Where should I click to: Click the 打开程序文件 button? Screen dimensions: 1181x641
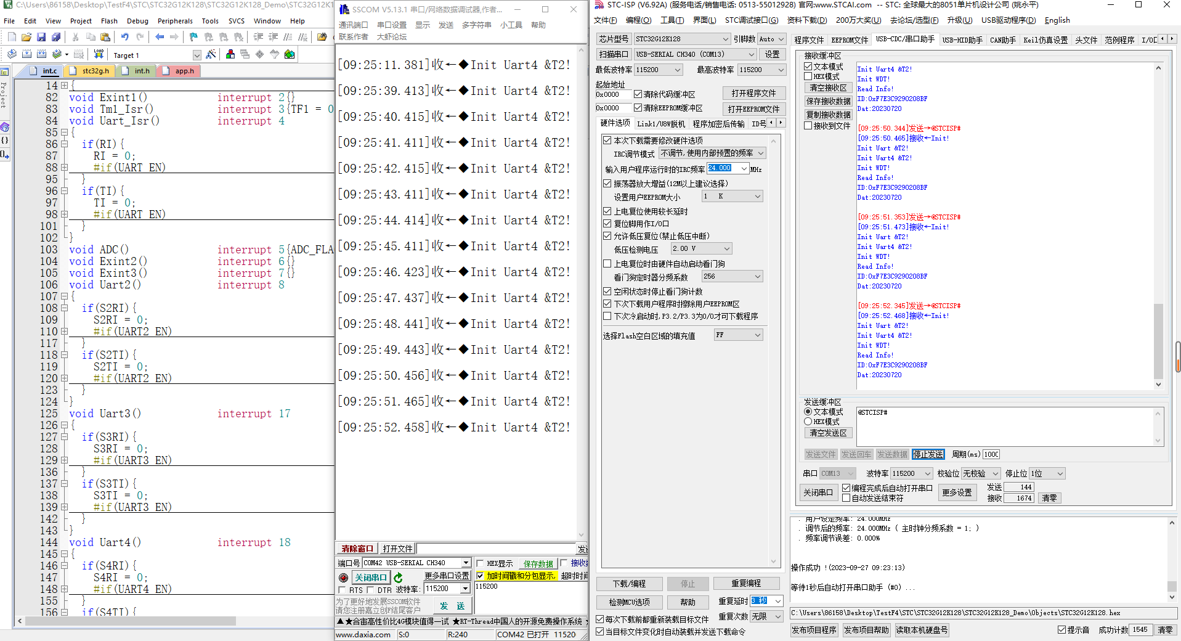click(753, 93)
